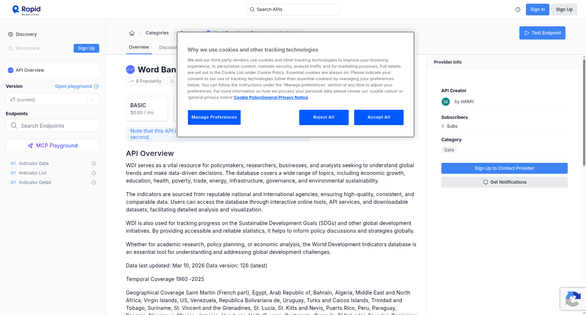Image resolution: width=586 pixels, height=315 pixels.
Task: Click Manage Preferences in cookie dialog
Action: point(214,117)
